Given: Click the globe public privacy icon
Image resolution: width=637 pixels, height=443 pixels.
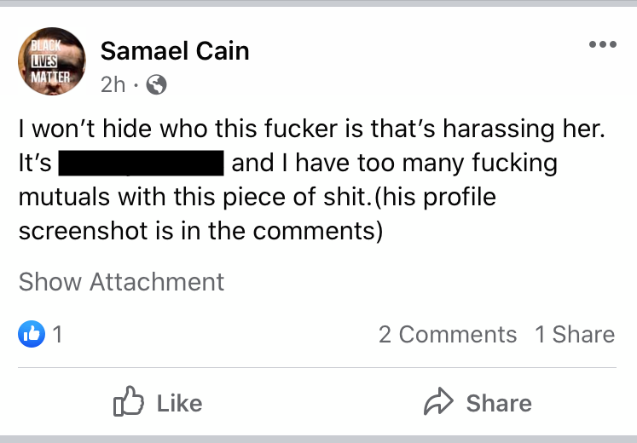Looking at the screenshot, I should coord(157,84).
